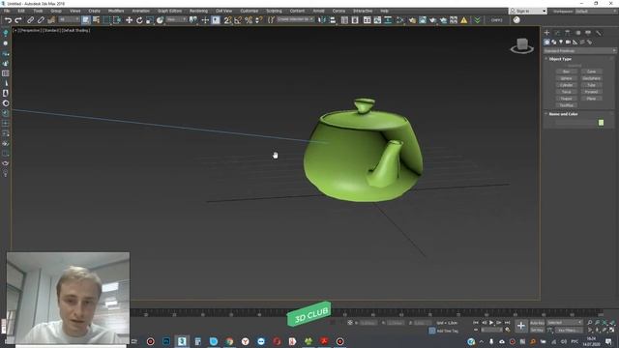Image resolution: width=619 pixels, height=348 pixels.
Task: Open Chrome from the Windows taskbar
Action: coord(229,341)
